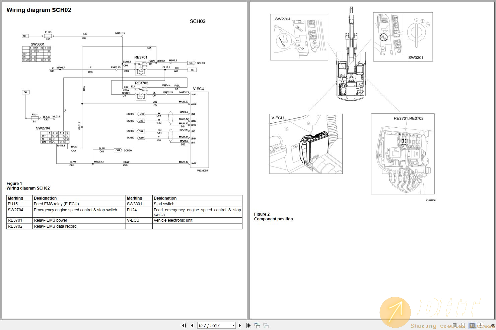
Task: Click the SW3301 inset picture in Figure 2
Action: click(x=403, y=37)
